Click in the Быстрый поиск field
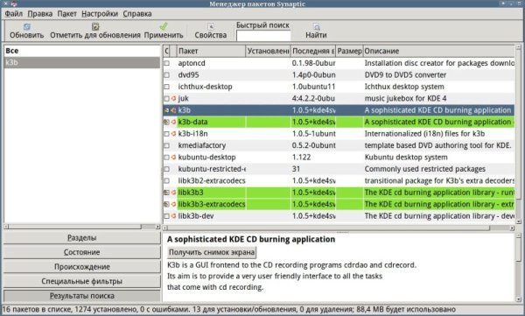The height and width of the screenshot is (316, 525). pyautogui.click(x=263, y=36)
